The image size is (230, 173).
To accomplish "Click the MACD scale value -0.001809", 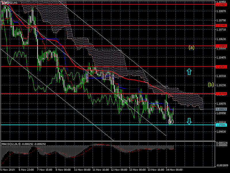I will click(222, 166).
